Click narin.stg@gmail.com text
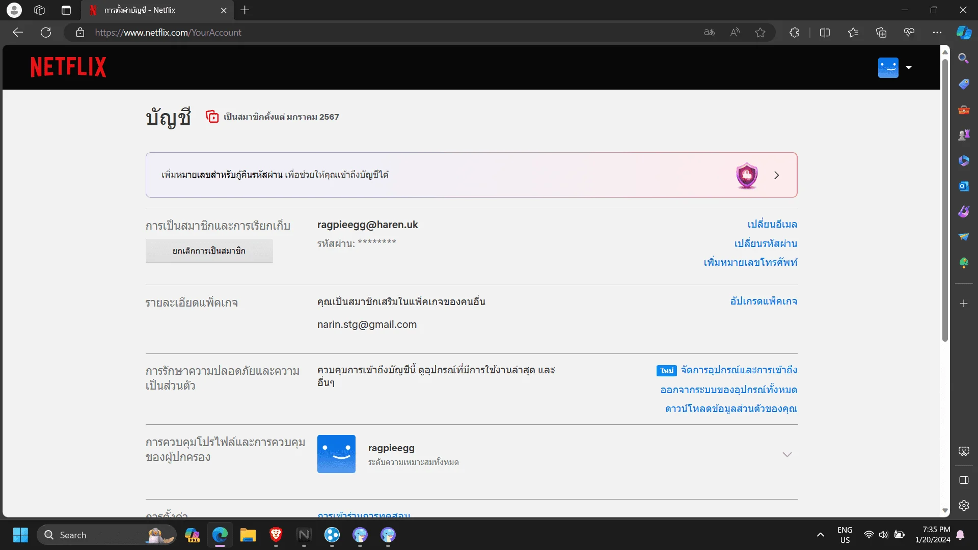This screenshot has height=550, width=978. [x=367, y=324]
